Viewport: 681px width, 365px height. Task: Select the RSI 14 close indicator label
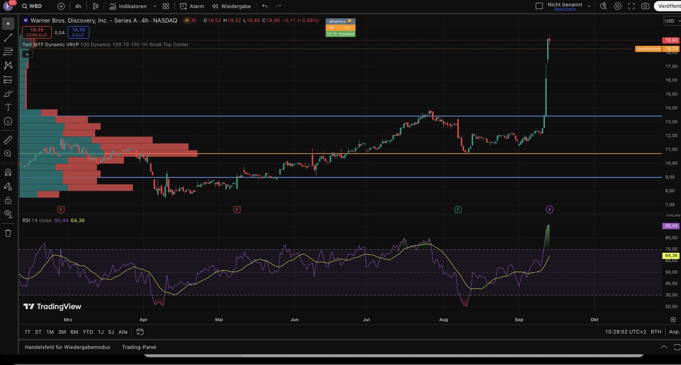(x=37, y=220)
